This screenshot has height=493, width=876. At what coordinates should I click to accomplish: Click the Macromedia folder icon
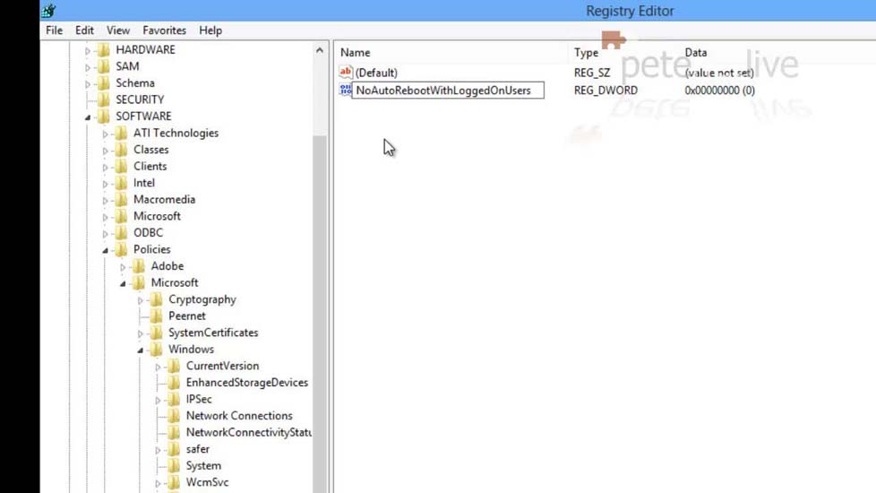(x=121, y=200)
